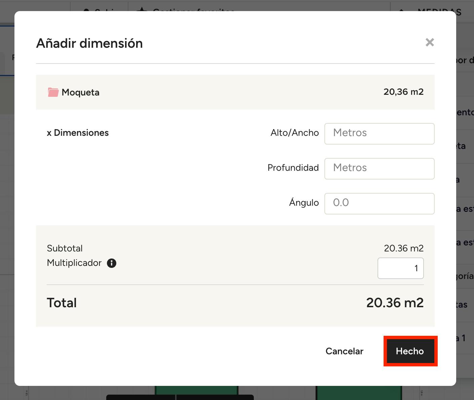Open the MEDIDAS panel header in background
The width and height of the screenshot is (474, 400).
click(x=439, y=10)
